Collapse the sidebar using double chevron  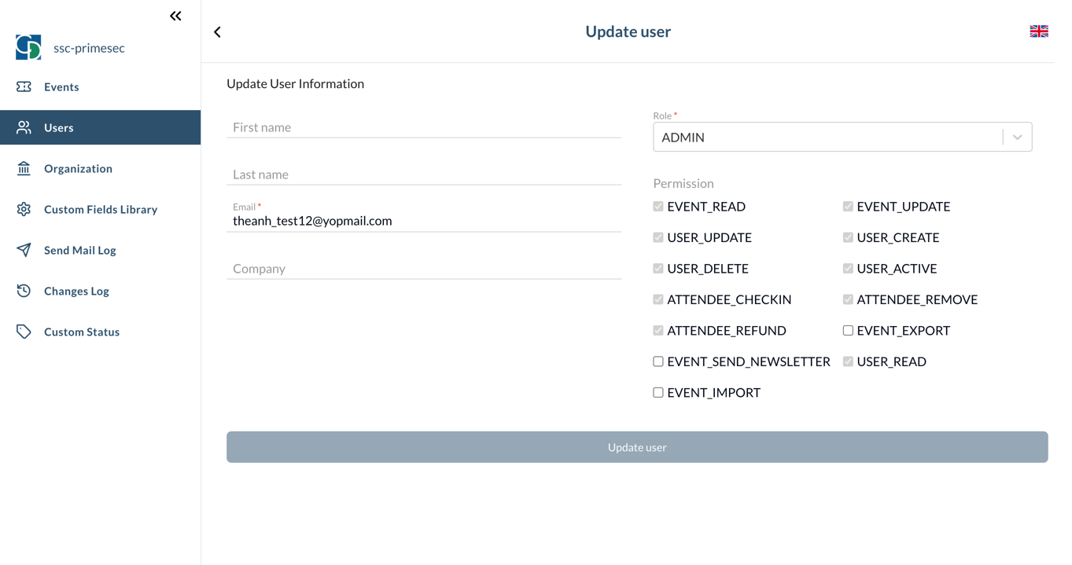(175, 15)
